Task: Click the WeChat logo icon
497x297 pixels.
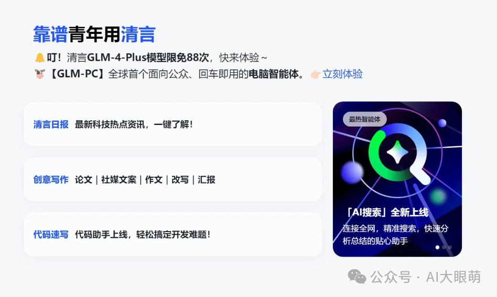Action: tap(357, 277)
